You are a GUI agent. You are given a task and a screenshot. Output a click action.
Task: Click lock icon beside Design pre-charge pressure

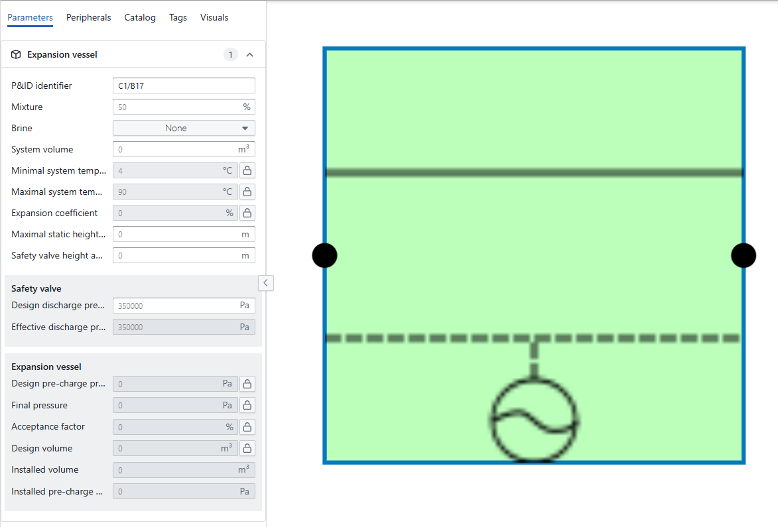[247, 384]
